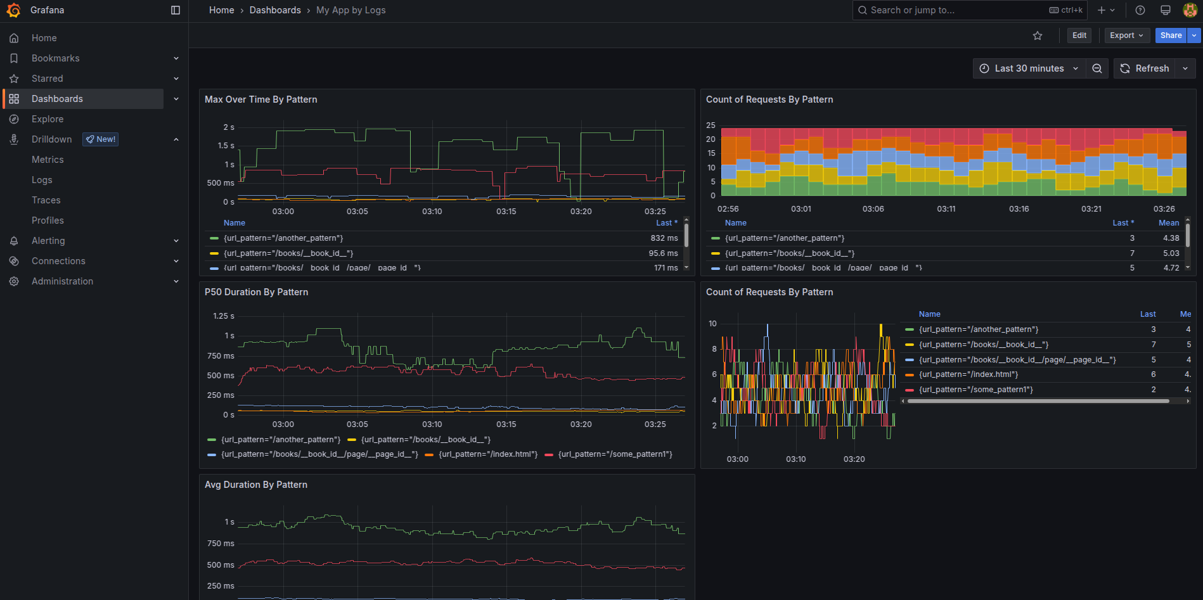Collapse the Drilldown section chevron
This screenshot has width=1203, height=600.
pos(176,139)
